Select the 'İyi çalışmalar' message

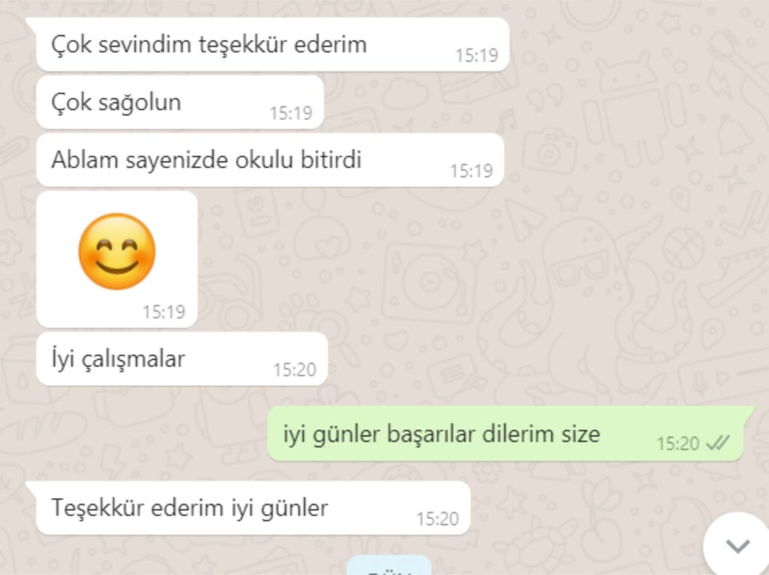click(182, 359)
